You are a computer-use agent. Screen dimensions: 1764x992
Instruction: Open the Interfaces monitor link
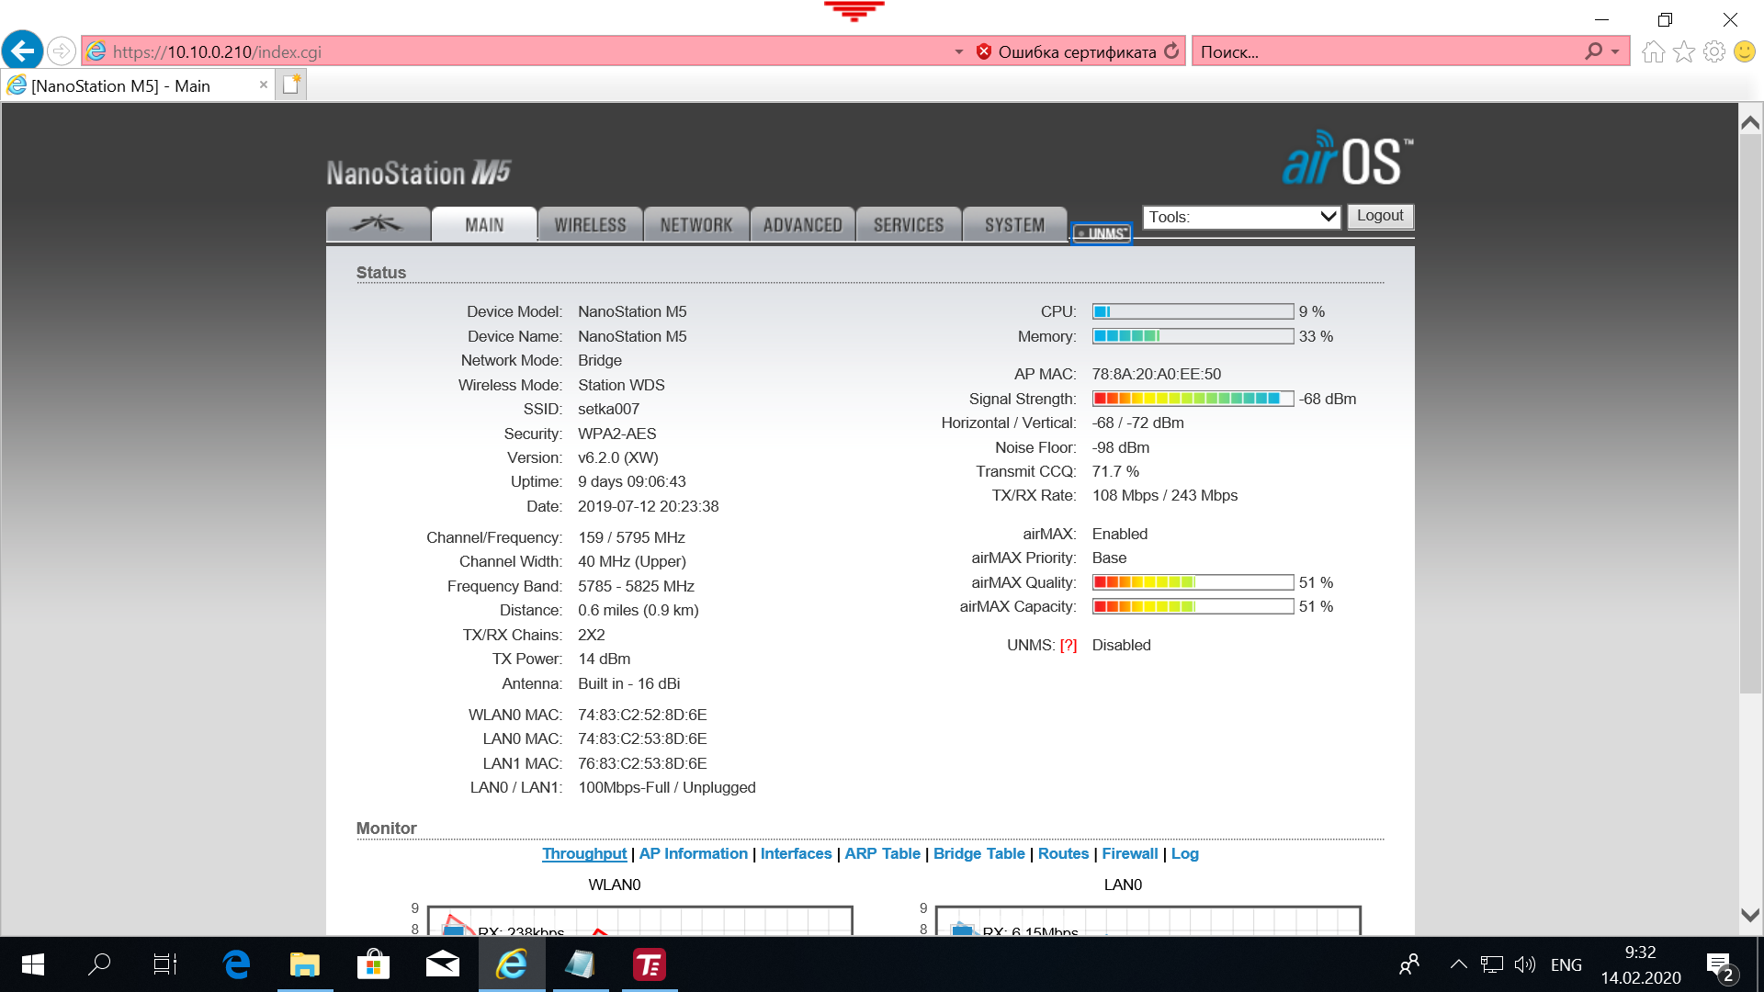point(796,853)
